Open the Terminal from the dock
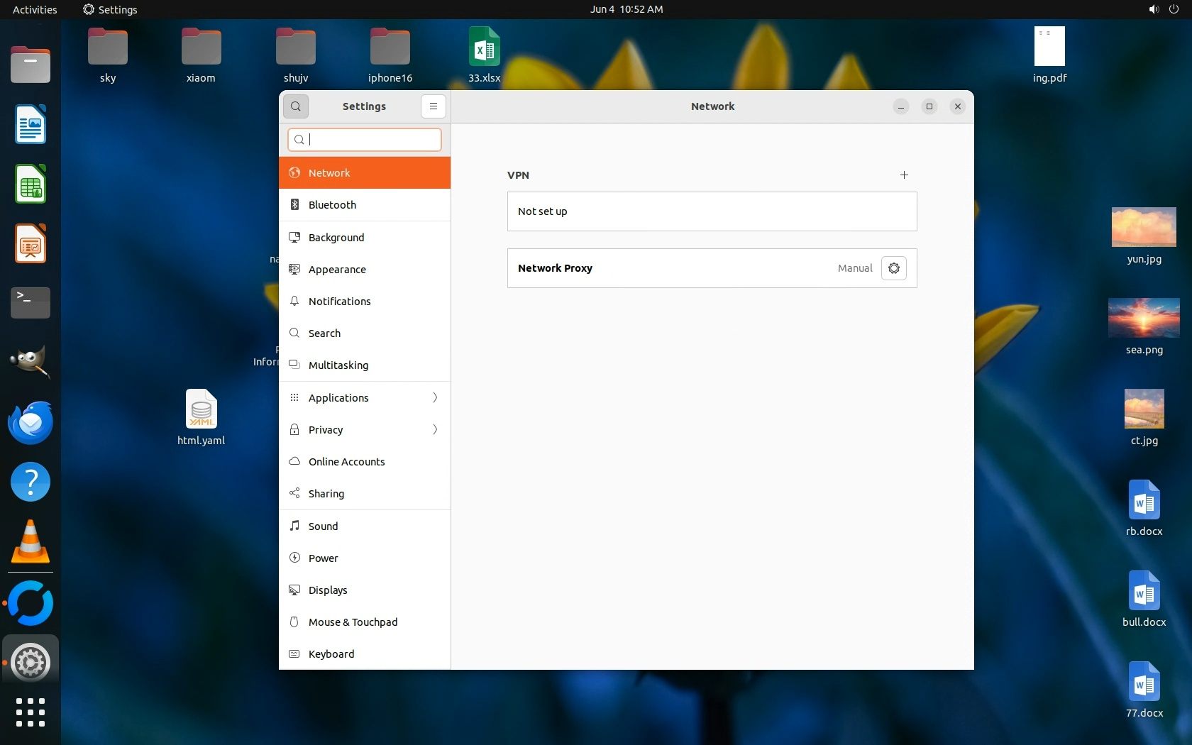The height and width of the screenshot is (745, 1192). pyautogui.click(x=31, y=303)
